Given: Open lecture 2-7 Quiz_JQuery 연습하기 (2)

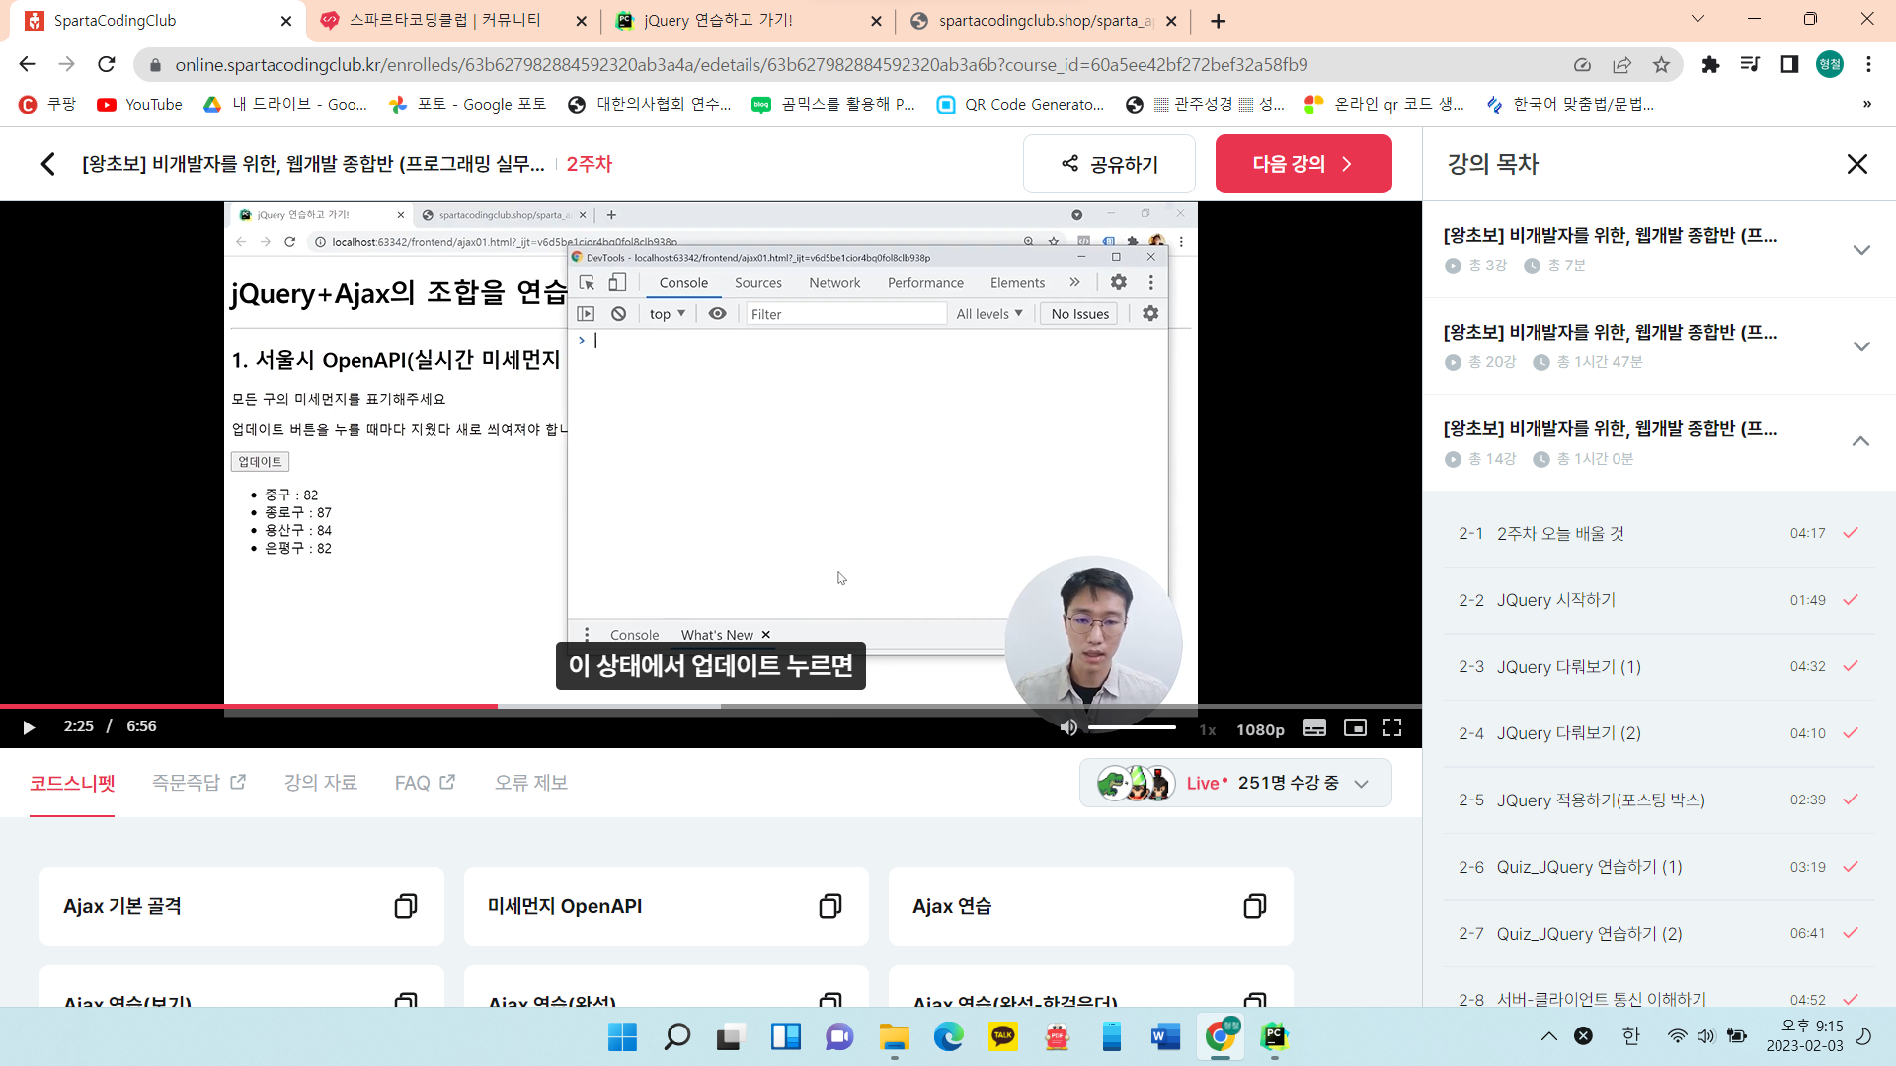Looking at the screenshot, I should [1659, 933].
